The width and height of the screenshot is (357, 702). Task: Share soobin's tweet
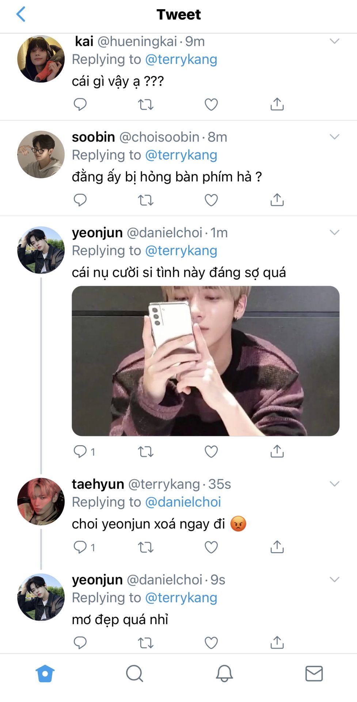277,200
